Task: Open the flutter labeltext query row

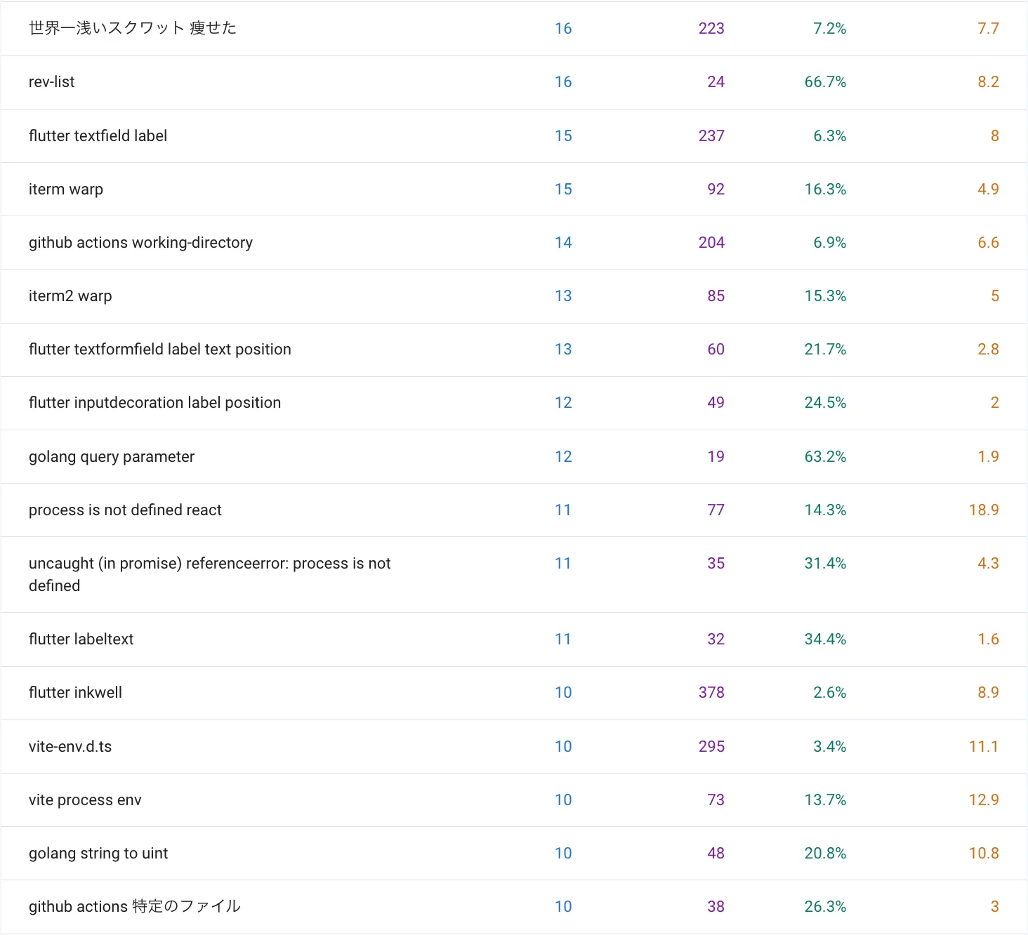Action: 81,639
